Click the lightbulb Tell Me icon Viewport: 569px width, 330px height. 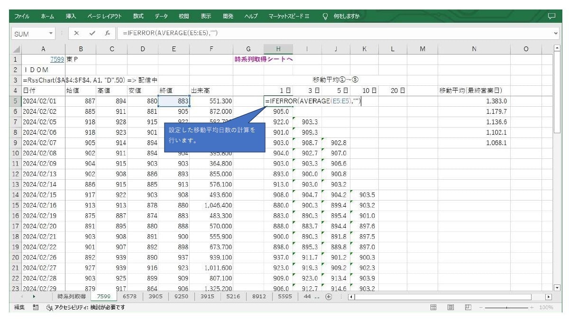(325, 16)
